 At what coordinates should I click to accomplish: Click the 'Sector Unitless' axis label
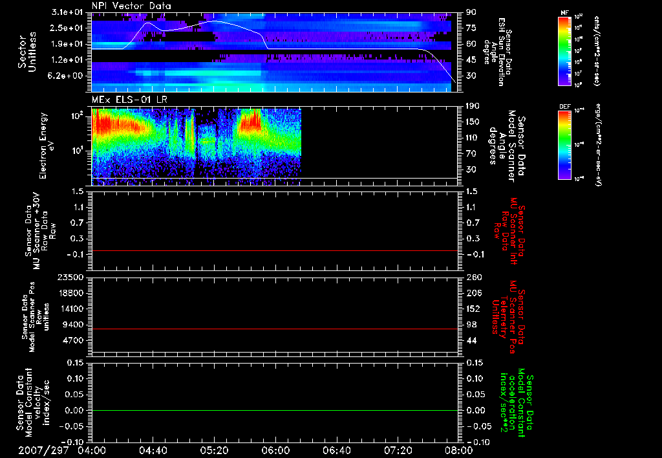27,52
